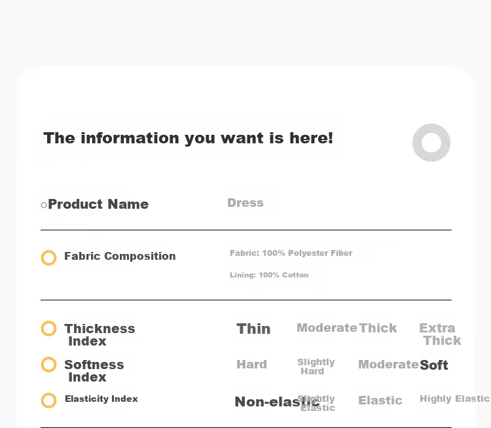Screen dimensions: 491x428
Task: Click the orange ring beside Thickness Index
Action: tap(49, 329)
